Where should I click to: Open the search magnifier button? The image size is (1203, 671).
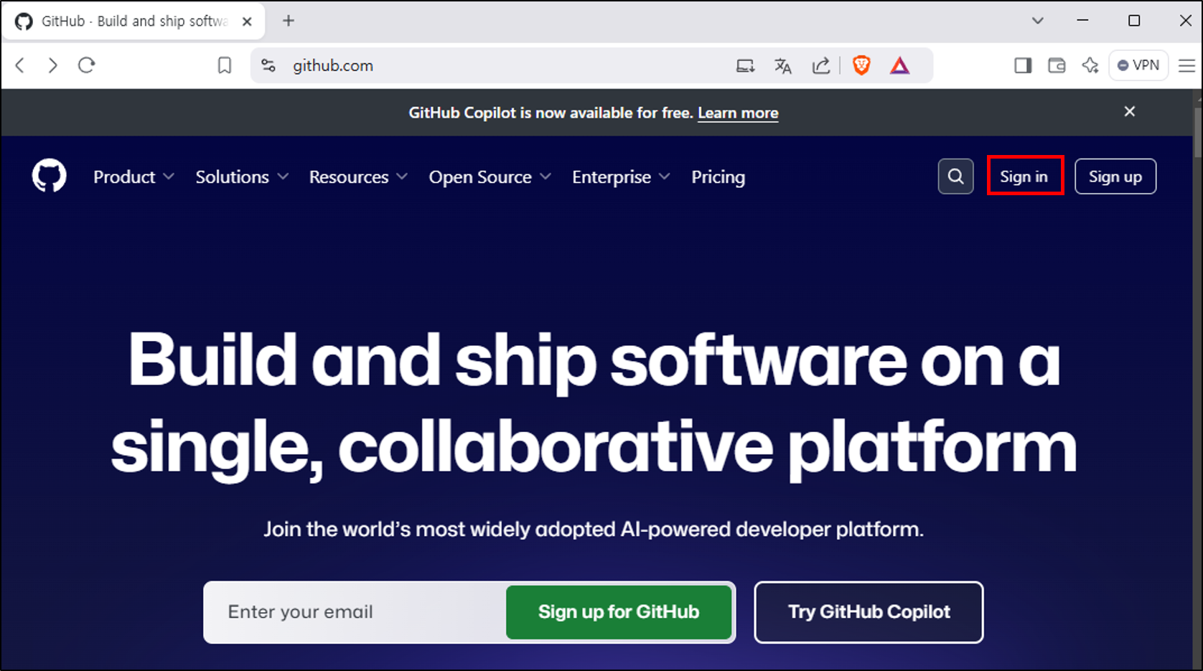click(955, 177)
